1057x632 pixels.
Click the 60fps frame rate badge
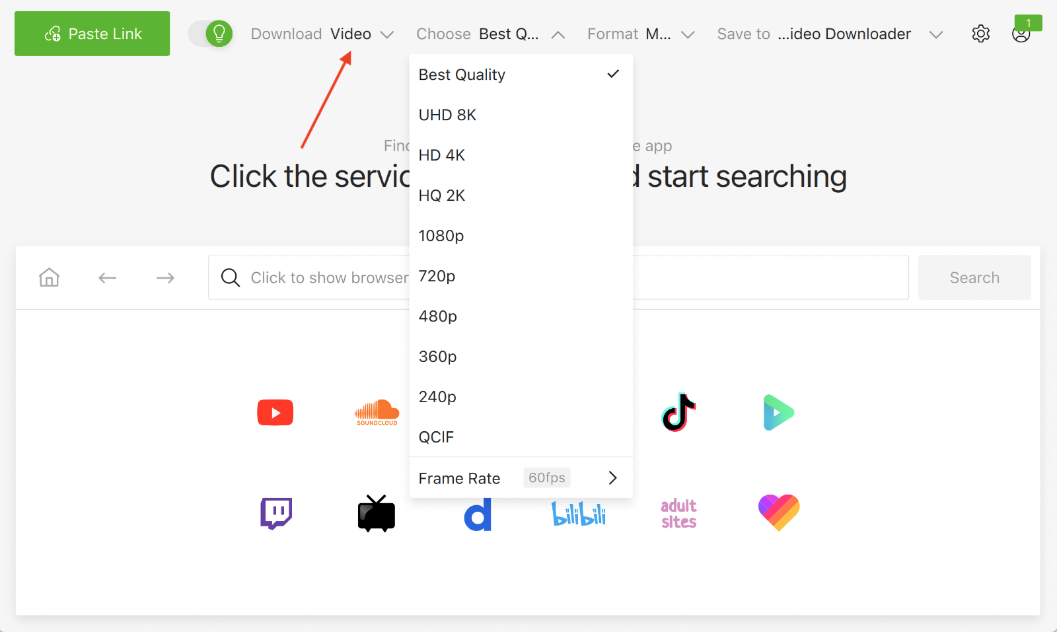point(547,477)
